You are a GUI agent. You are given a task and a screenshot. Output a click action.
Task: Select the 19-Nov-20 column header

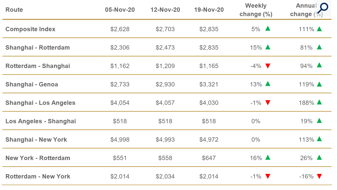click(209, 10)
